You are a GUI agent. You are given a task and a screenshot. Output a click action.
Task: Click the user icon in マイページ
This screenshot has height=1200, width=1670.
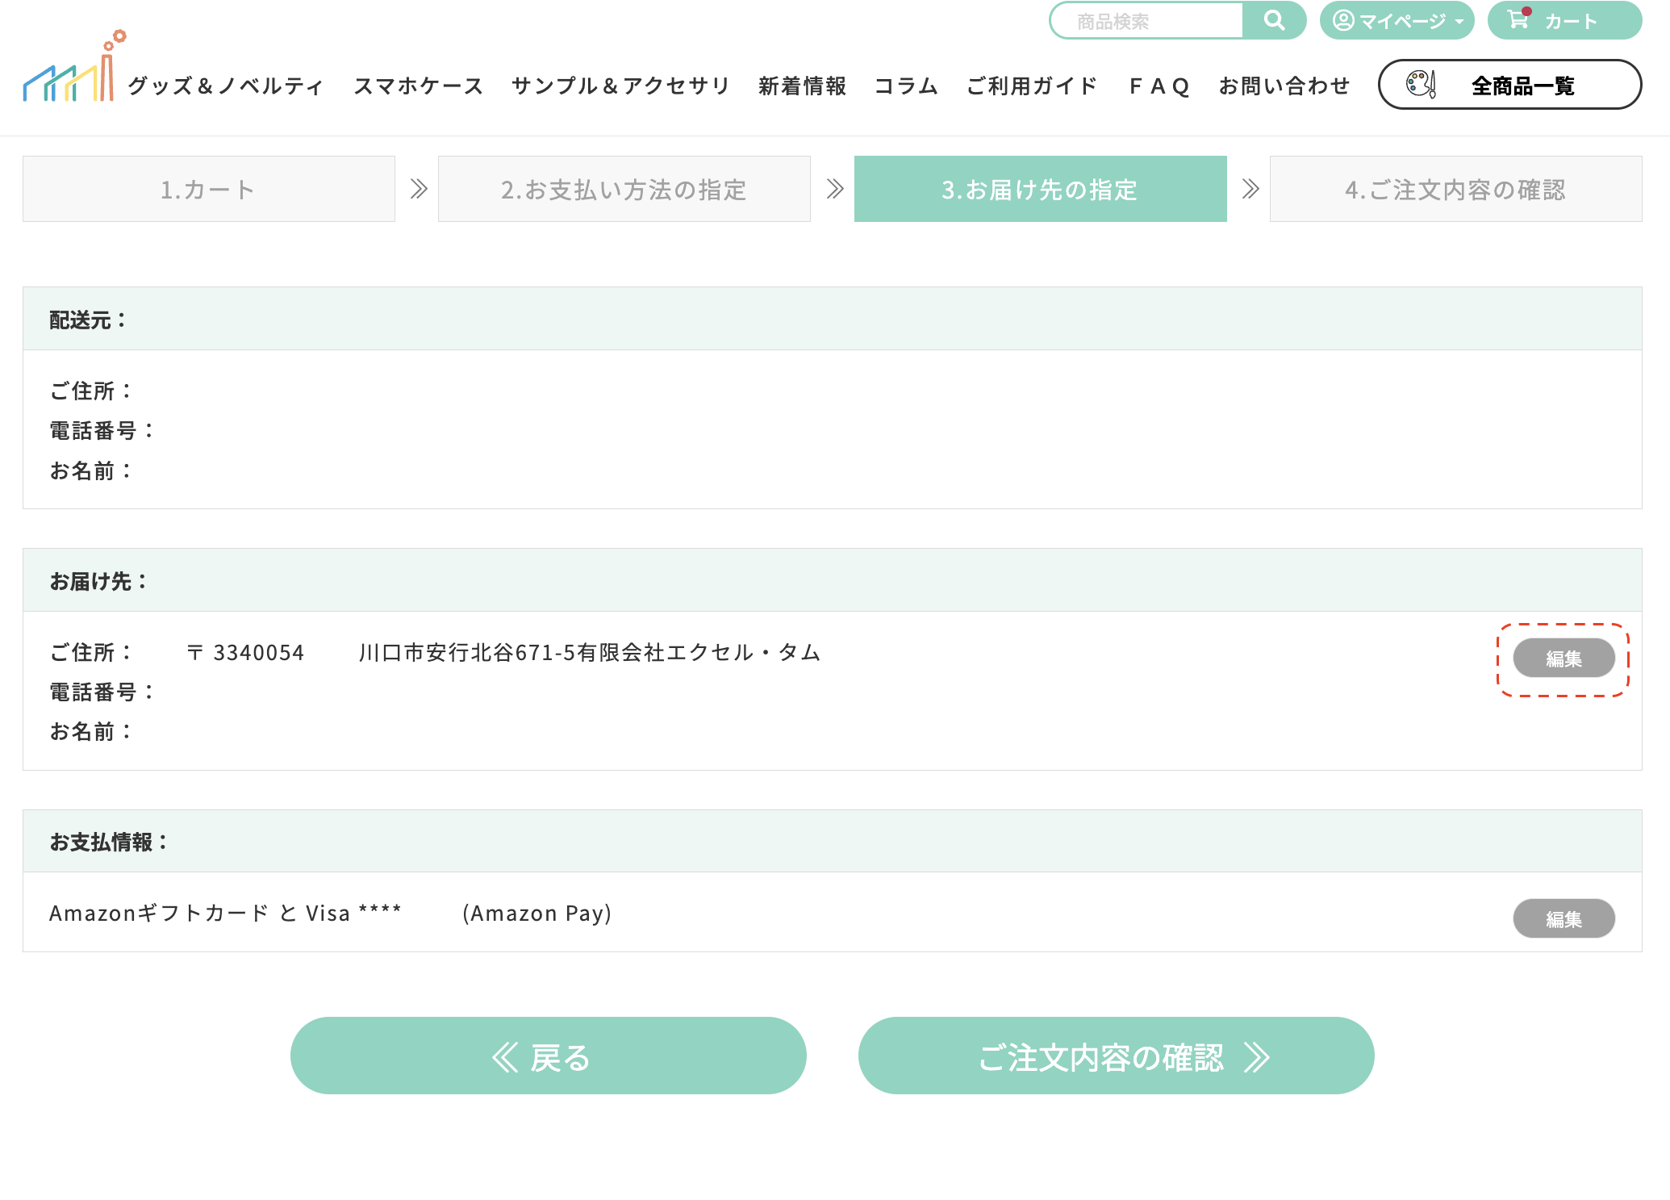click(1343, 20)
